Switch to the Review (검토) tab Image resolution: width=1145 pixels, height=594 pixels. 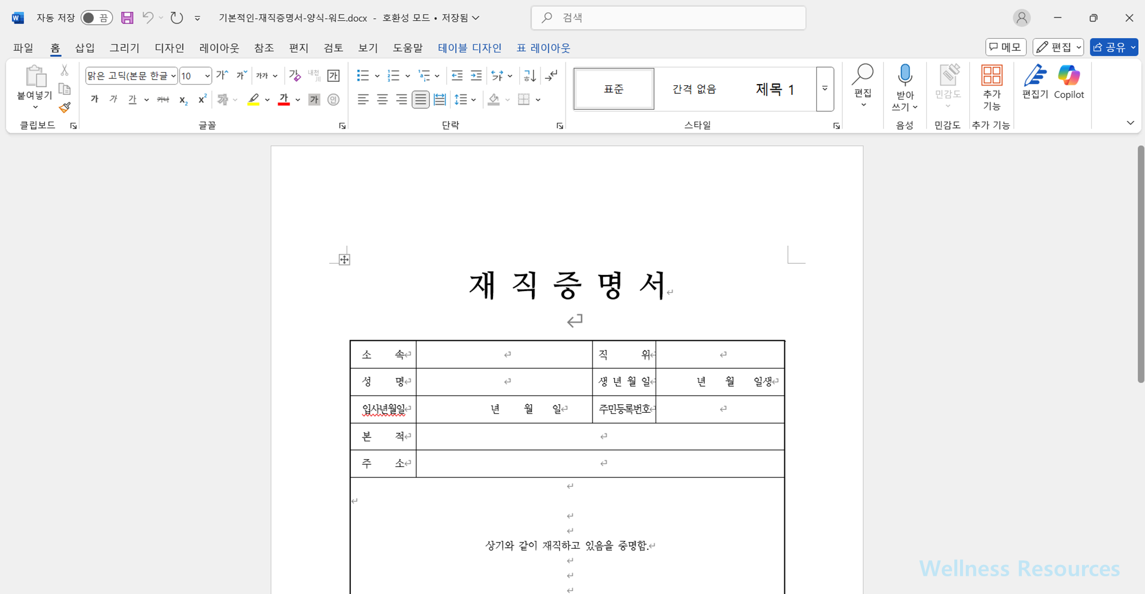pos(333,47)
